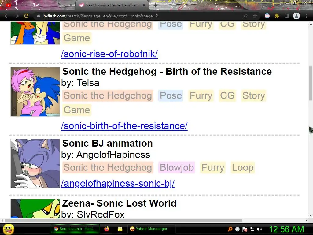
Task: Open the browser side panel icon
Action: 287,16
